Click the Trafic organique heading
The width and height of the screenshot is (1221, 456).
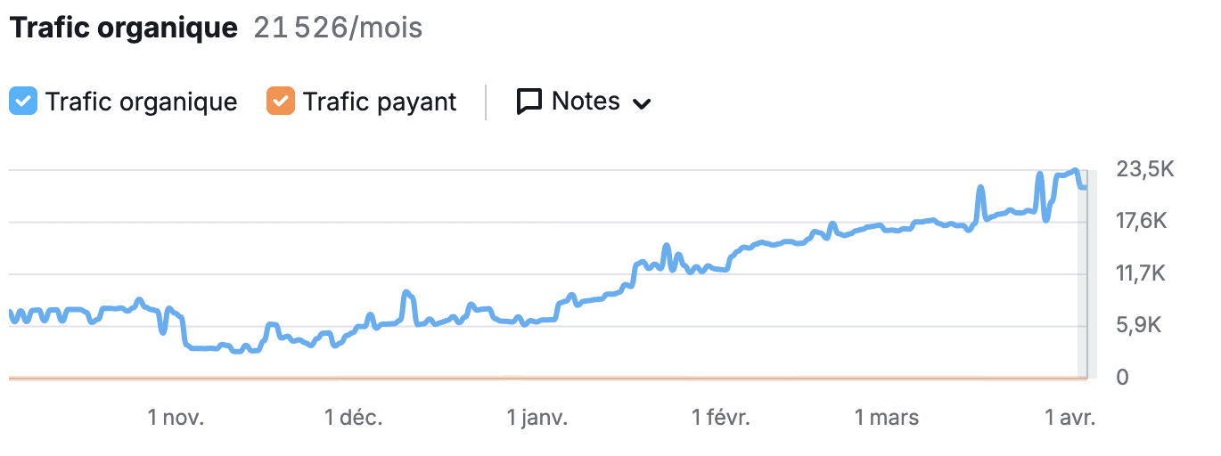tap(123, 28)
